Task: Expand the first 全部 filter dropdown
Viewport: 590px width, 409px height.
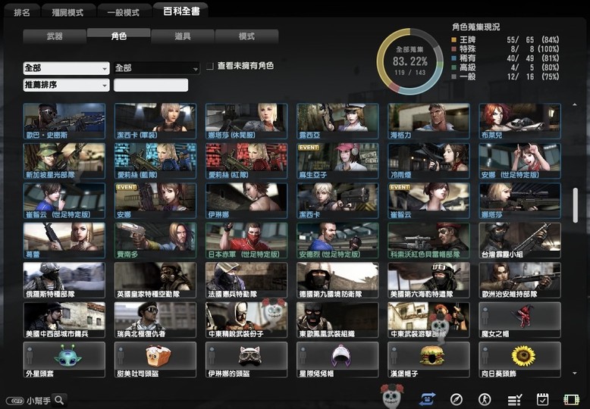Action: tap(66, 68)
